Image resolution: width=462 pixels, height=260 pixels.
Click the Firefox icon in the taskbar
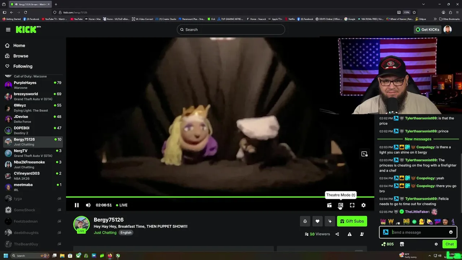[x=110, y=256]
